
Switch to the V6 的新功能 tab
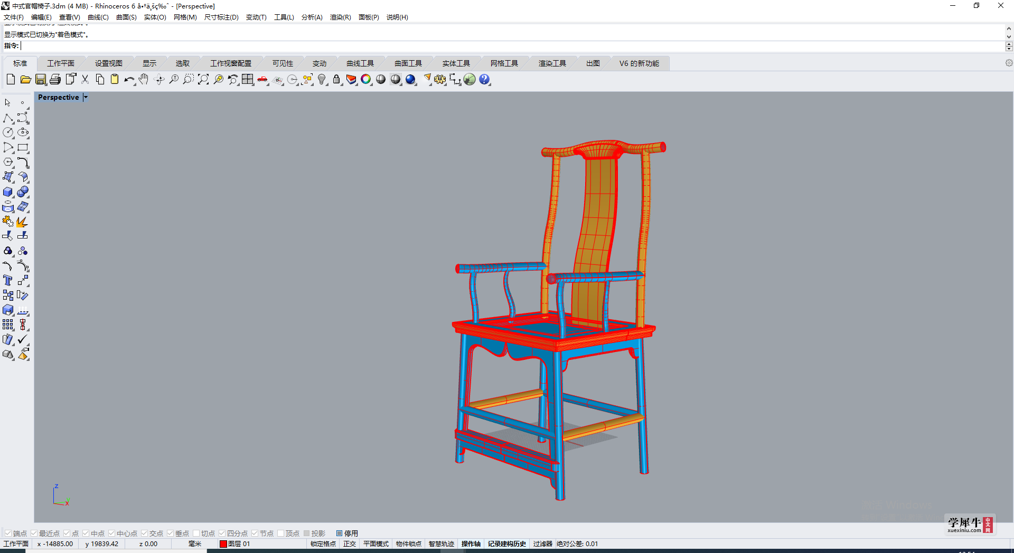pos(639,63)
